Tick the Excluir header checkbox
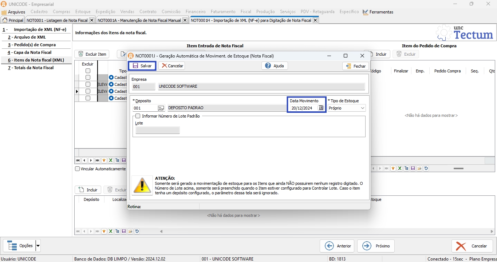 88,71
